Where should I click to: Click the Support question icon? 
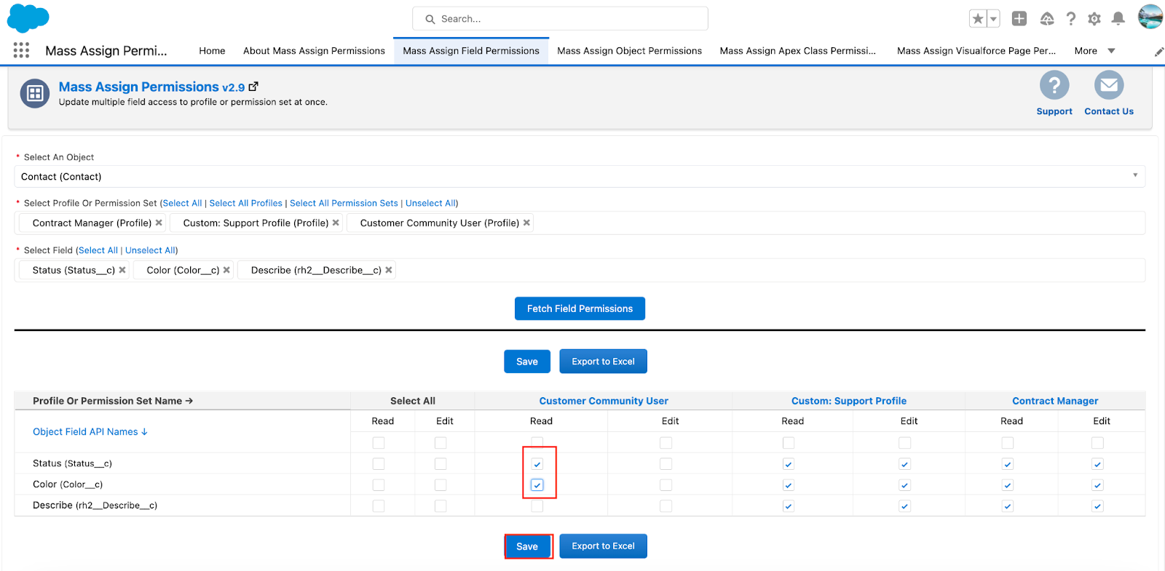click(x=1054, y=85)
